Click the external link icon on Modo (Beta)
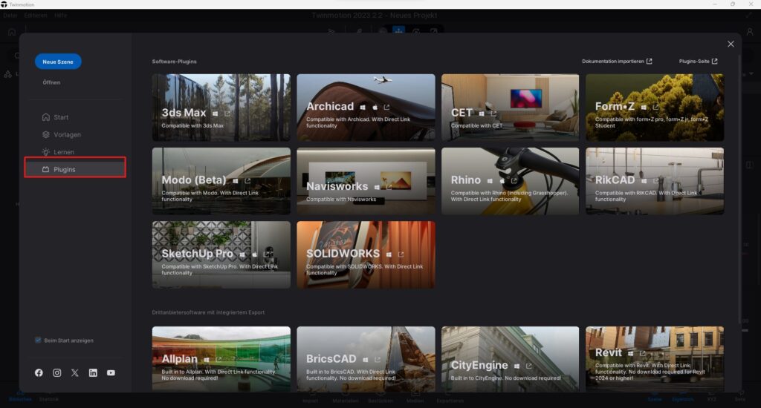This screenshot has width=761, height=408. [247, 181]
